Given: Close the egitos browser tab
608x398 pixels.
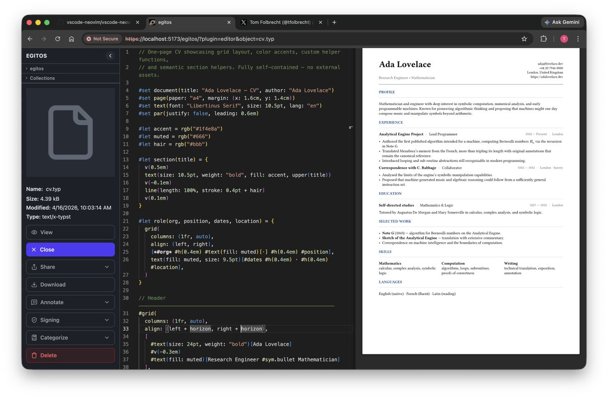Looking at the screenshot, I should point(229,22).
